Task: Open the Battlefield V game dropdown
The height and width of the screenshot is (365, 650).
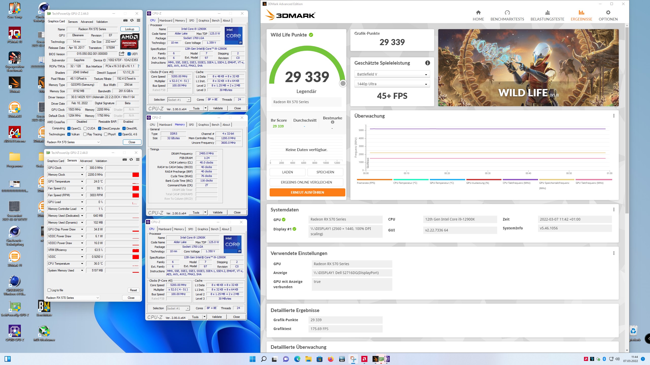Action: click(392, 74)
